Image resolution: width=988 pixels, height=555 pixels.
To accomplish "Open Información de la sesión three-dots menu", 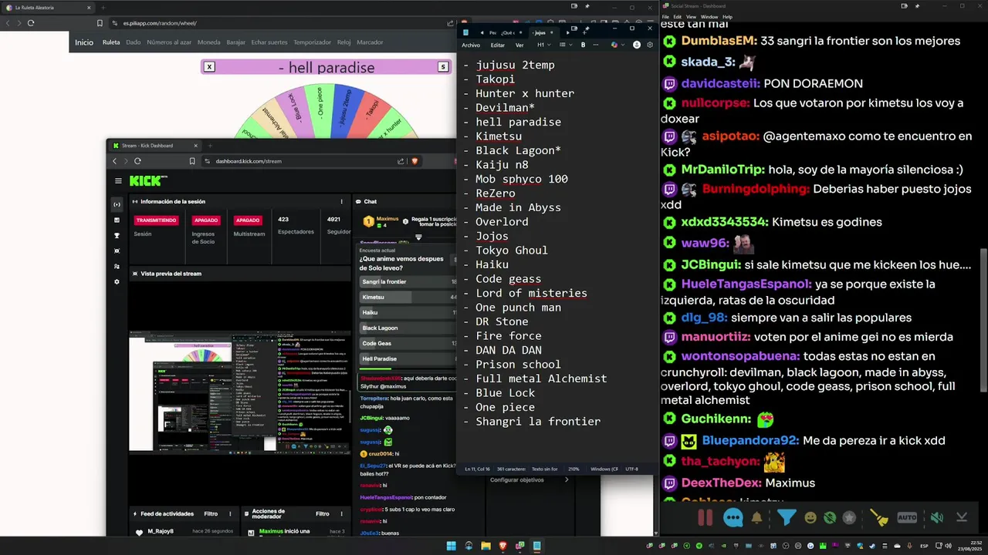I will [x=342, y=202].
